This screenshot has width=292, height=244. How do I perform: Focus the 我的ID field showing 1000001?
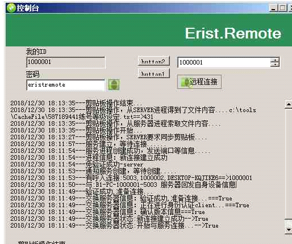[65, 62]
